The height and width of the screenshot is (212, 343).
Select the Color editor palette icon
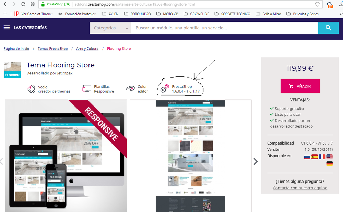(x=130, y=88)
